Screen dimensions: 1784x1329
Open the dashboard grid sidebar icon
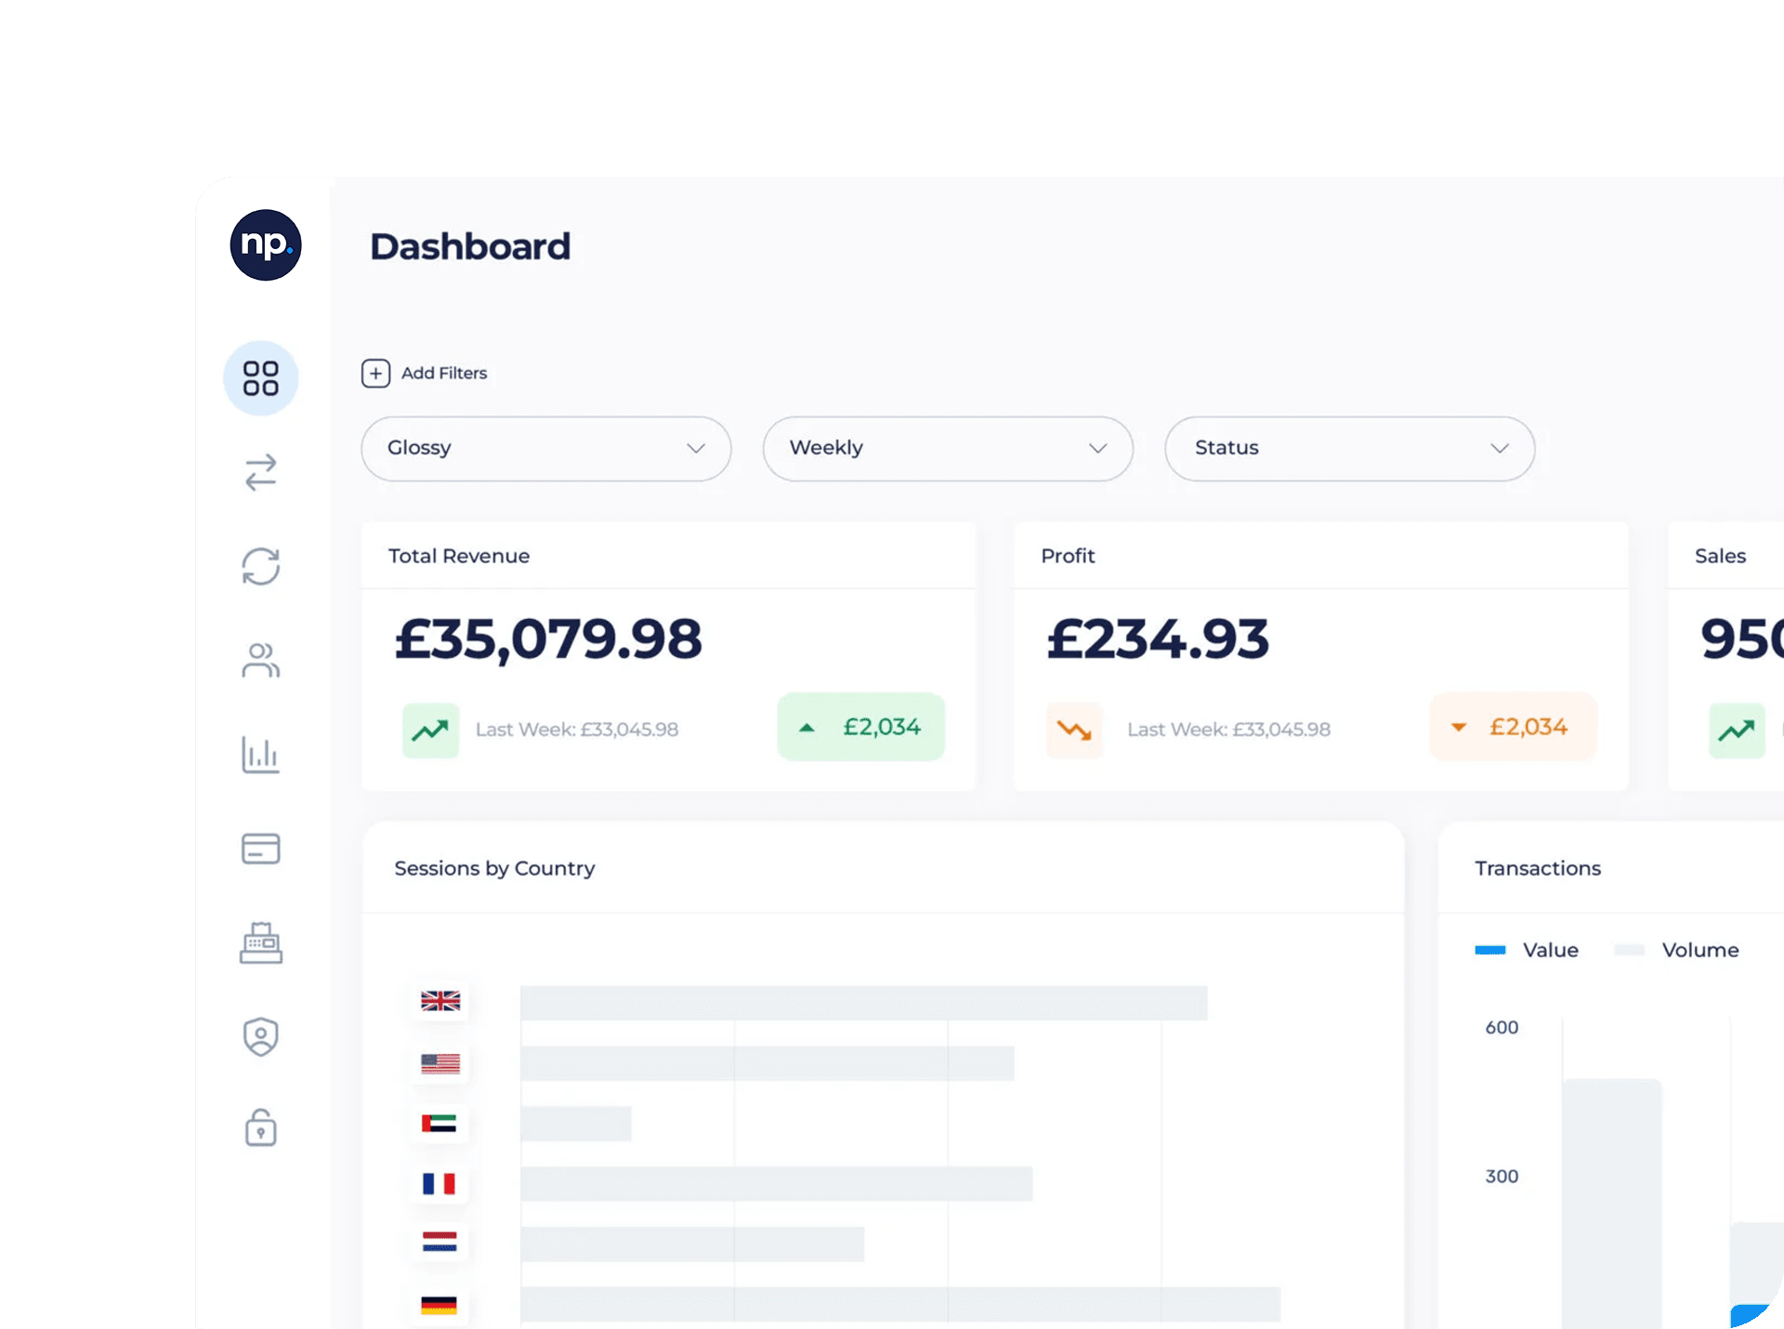[x=261, y=378]
